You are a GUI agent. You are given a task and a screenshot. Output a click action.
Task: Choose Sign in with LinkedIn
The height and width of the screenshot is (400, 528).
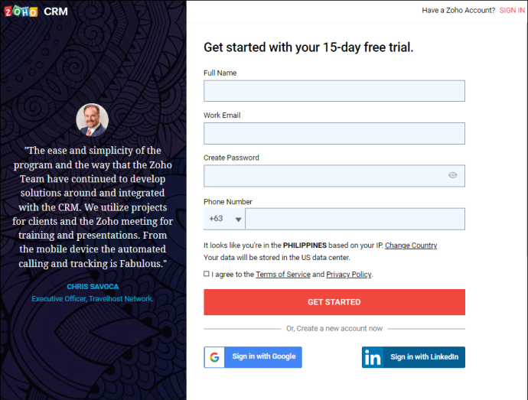point(413,357)
